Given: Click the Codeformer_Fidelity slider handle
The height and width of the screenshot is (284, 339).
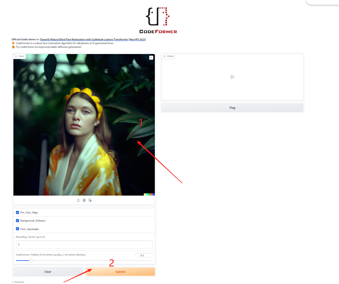Looking at the screenshot, I should pos(31,260).
